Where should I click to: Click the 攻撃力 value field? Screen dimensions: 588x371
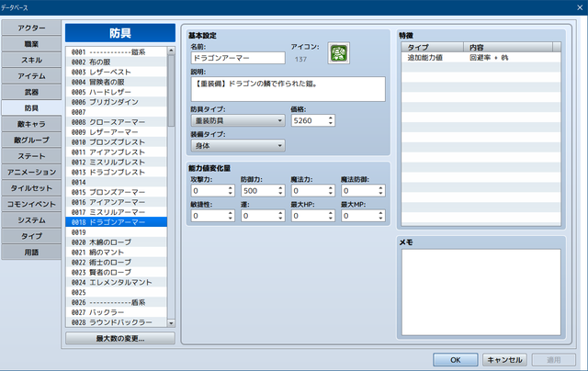tap(209, 191)
